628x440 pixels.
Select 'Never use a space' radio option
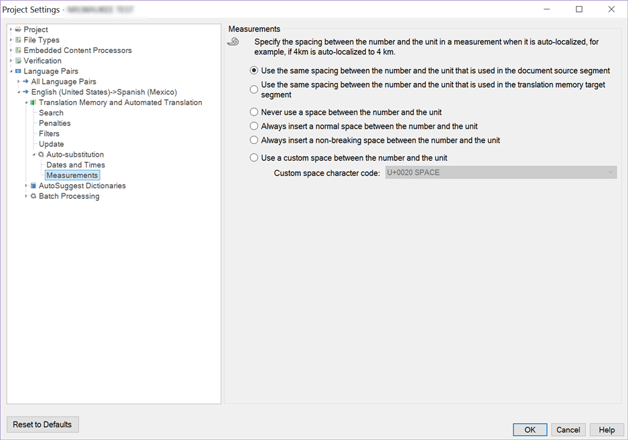coord(254,112)
